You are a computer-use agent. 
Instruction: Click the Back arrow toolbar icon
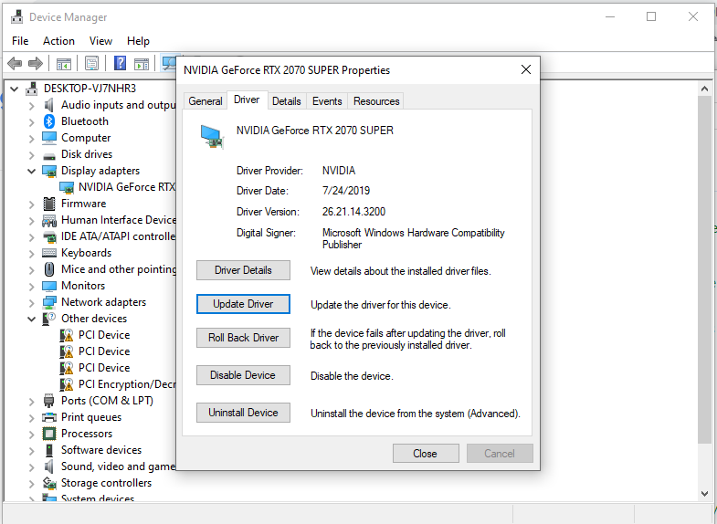click(x=15, y=64)
